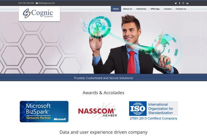The width and height of the screenshot is (207, 138).
Task: Click the Microsoft BizSpark badge
Action: (x=44, y=111)
